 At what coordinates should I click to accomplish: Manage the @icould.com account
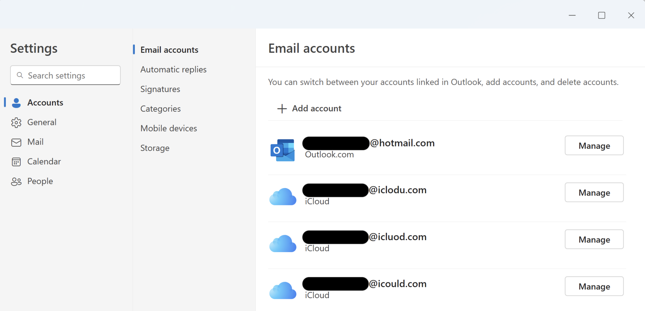tap(594, 286)
